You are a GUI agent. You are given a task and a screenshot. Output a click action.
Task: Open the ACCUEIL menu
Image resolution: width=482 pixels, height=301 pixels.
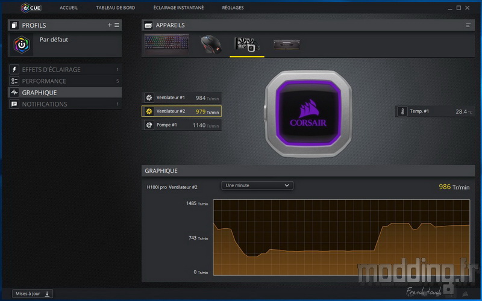tap(69, 8)
